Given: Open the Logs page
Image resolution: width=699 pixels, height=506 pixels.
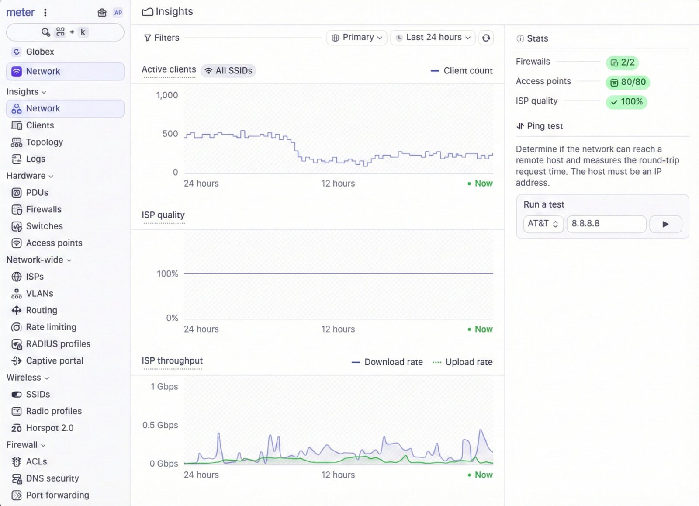Looking at the screenshot, I should tap(35, 159).
